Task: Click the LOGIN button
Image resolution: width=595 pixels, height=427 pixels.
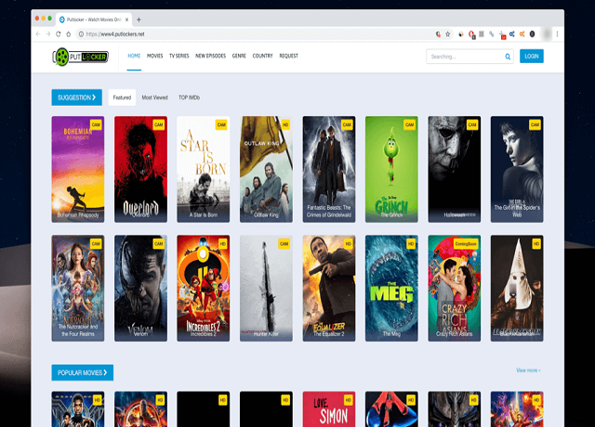Action: tap(532, 56)
